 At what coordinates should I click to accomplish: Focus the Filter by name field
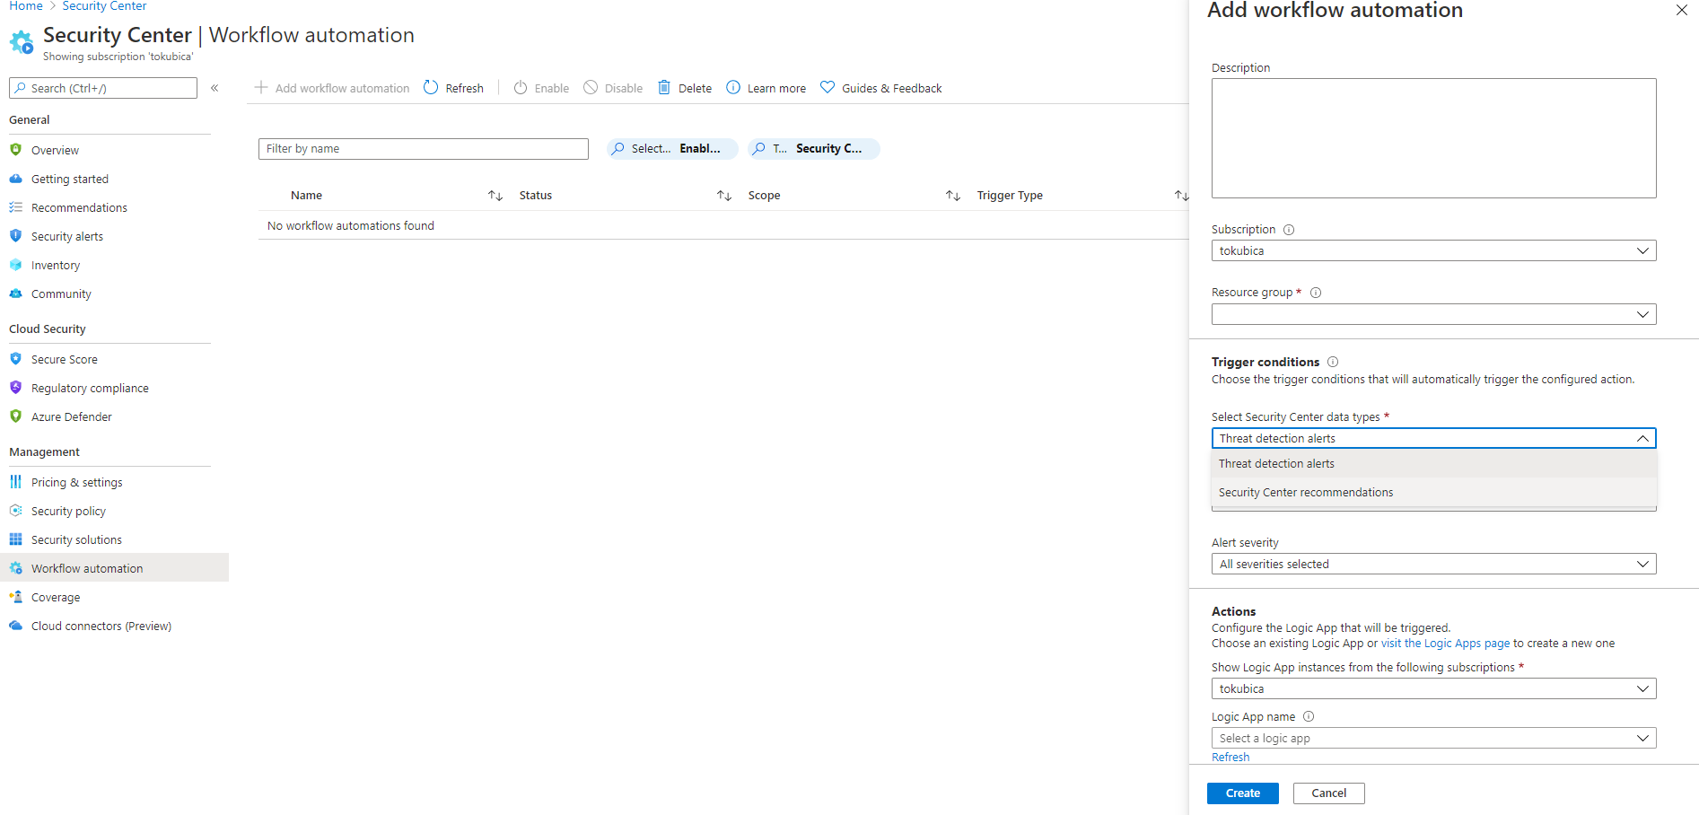pos(423,149)
